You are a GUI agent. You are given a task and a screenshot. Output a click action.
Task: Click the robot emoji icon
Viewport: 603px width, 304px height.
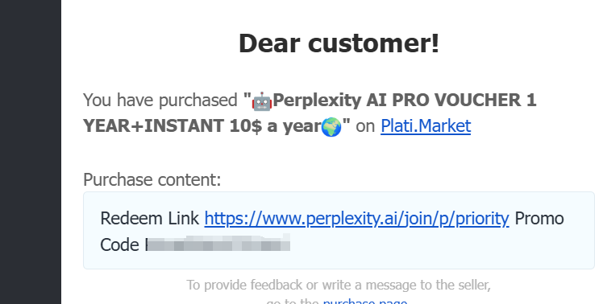[x=262, y=101]
